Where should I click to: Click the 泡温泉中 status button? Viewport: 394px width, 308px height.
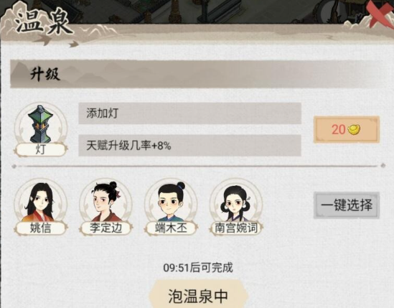pyautogui.click(x=198, y=295)
